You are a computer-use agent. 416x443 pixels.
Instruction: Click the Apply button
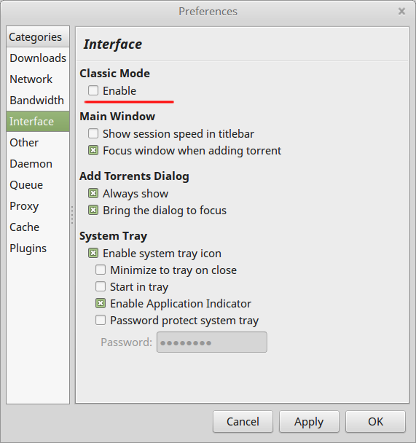[309, 422]
